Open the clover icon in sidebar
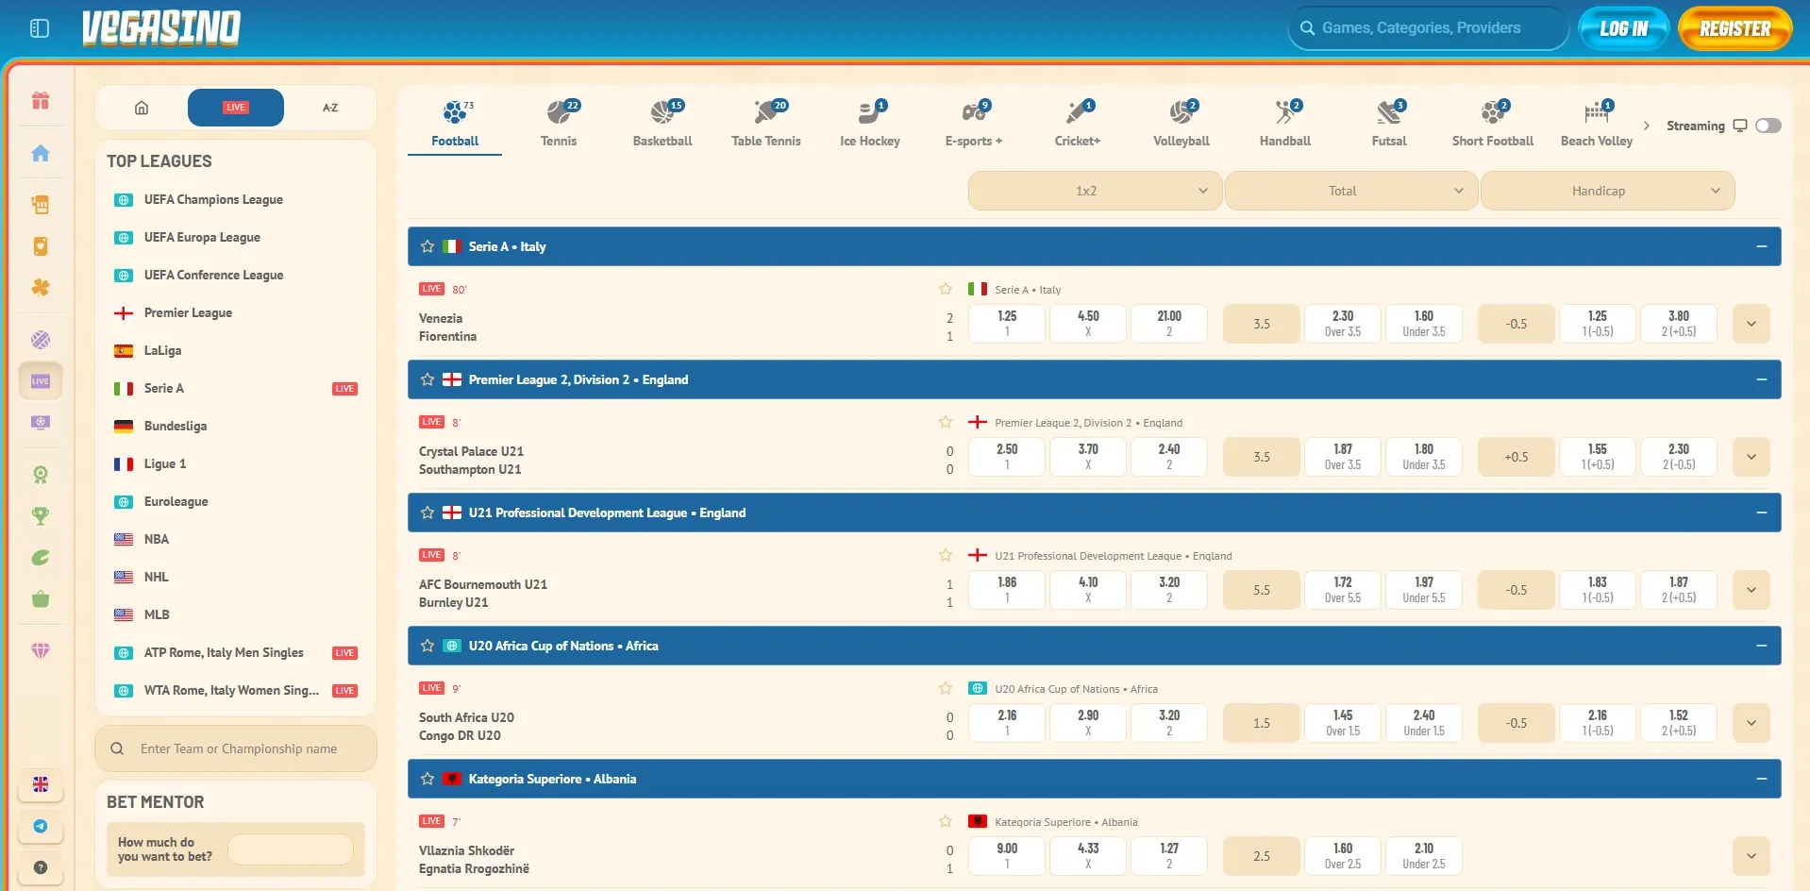The height and width of the screenshot is (891, 1810). 41,287
